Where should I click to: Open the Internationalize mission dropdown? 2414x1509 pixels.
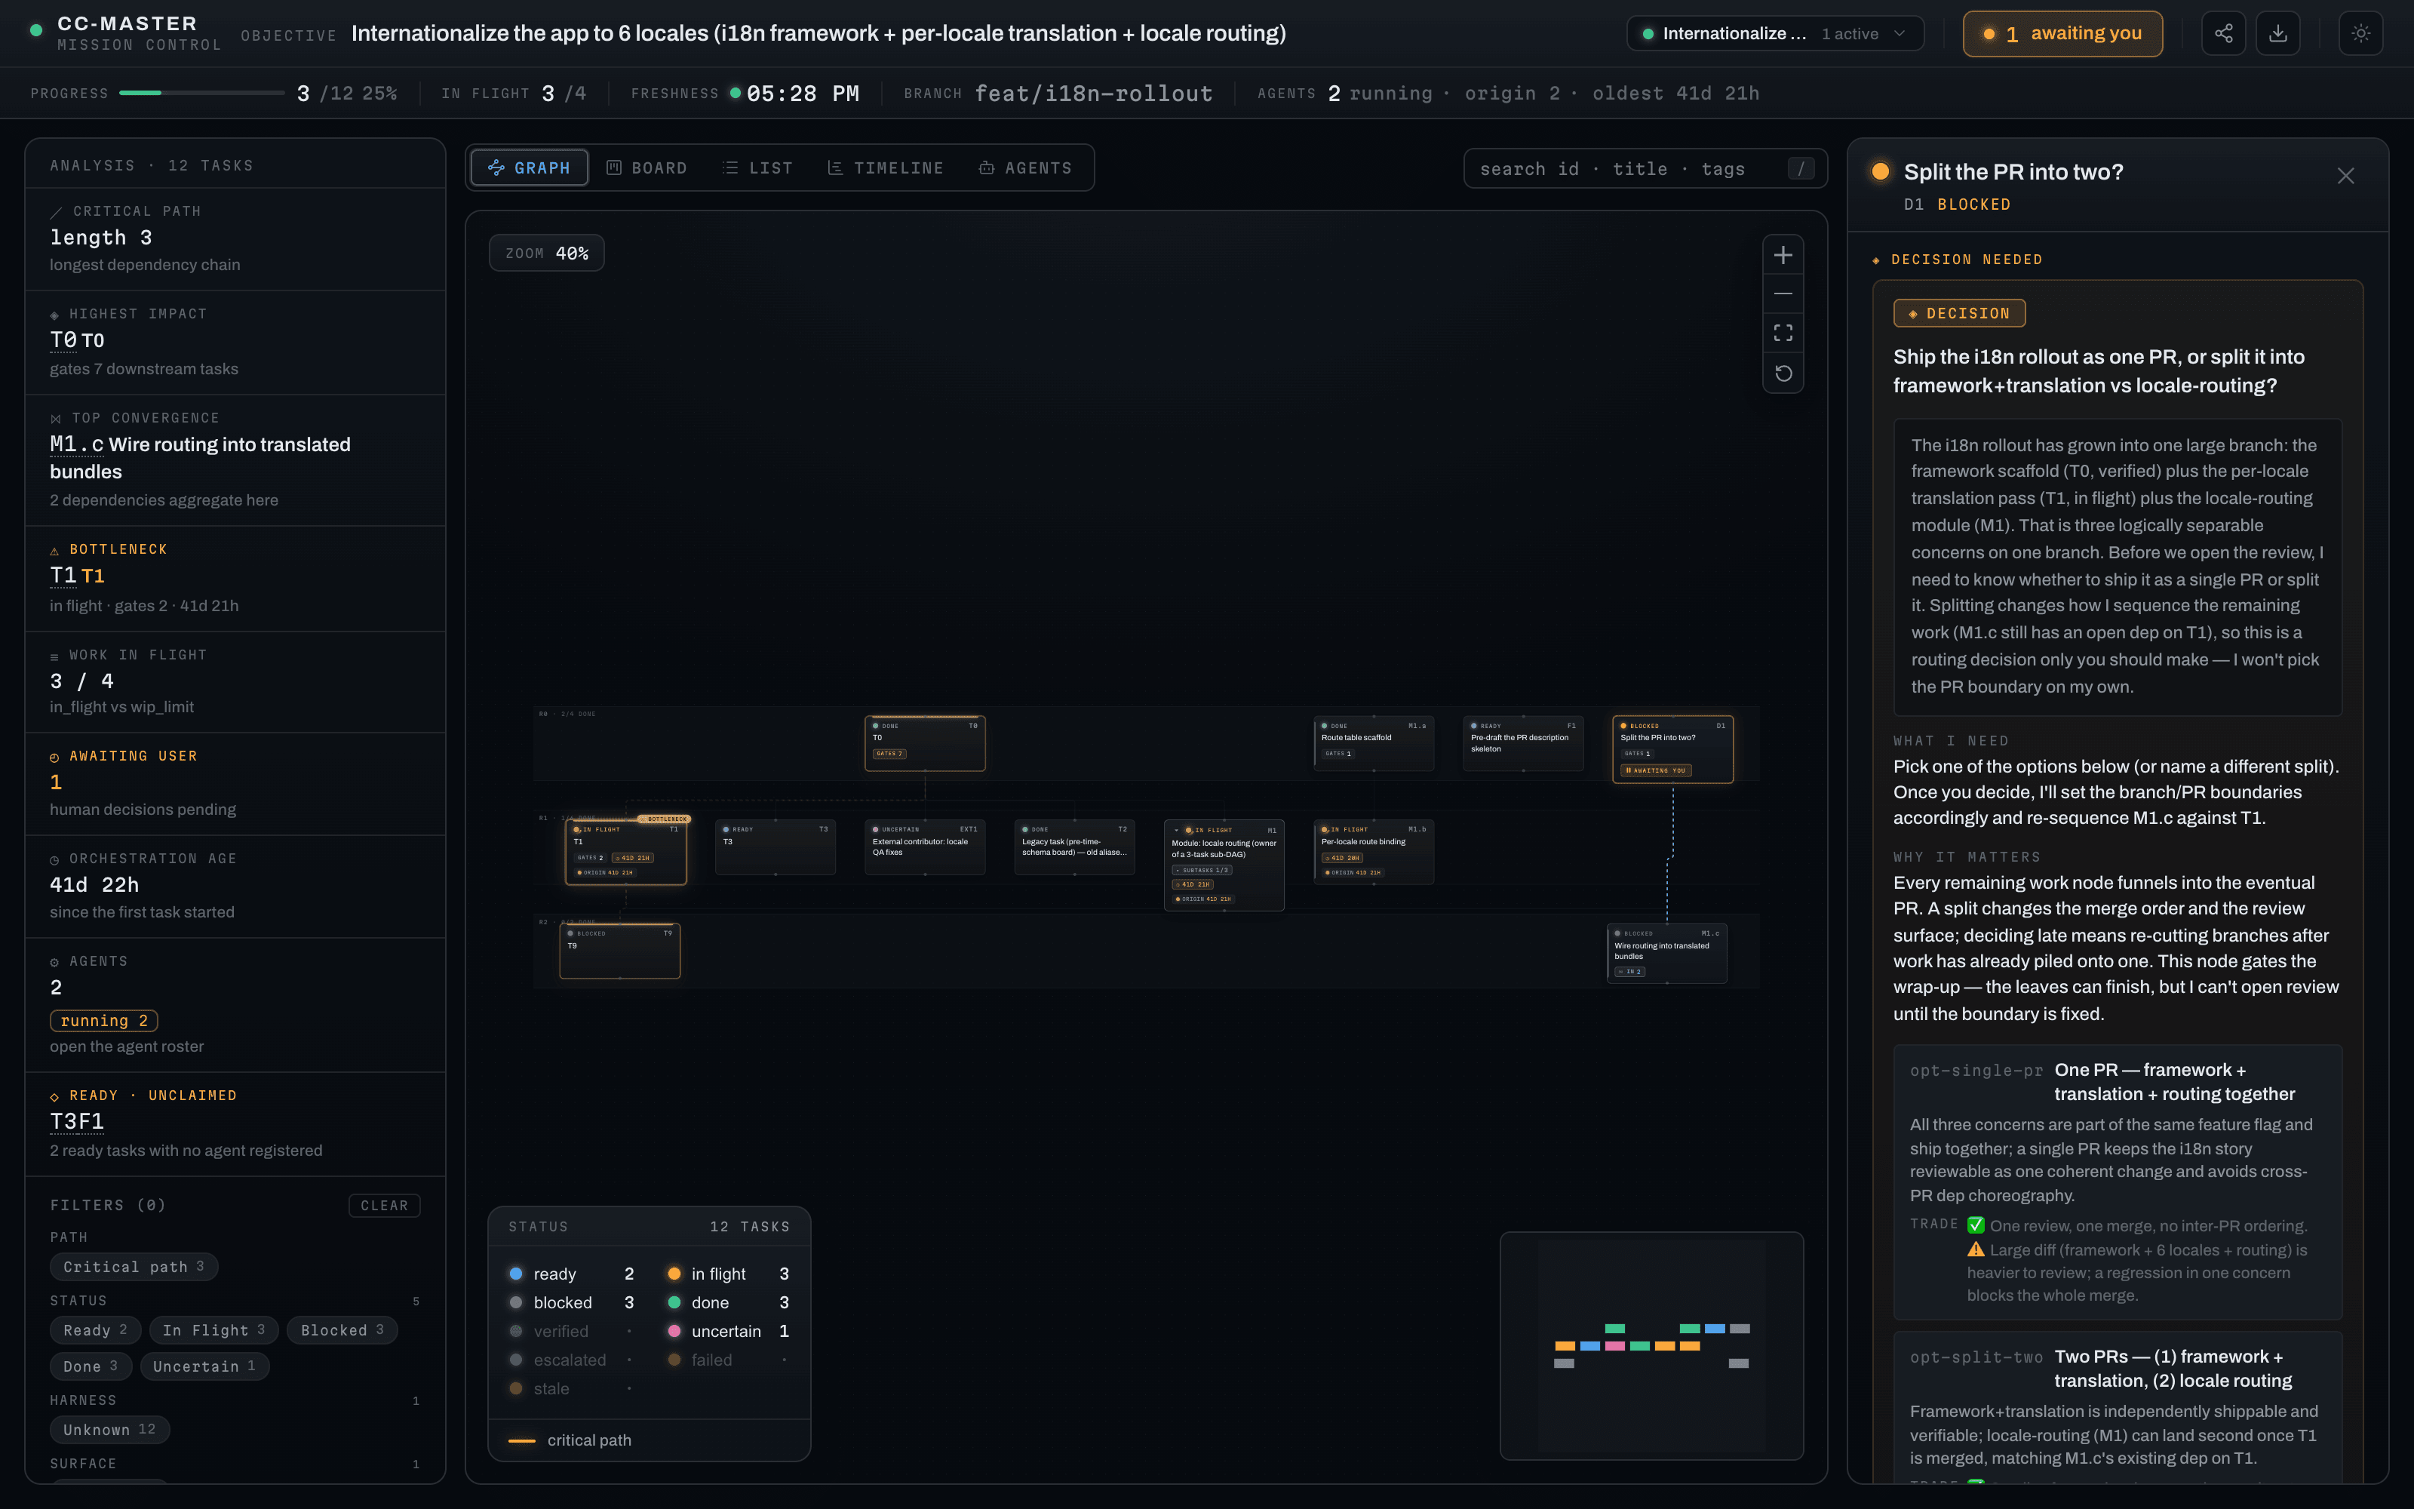click(x=1774, y=33)
